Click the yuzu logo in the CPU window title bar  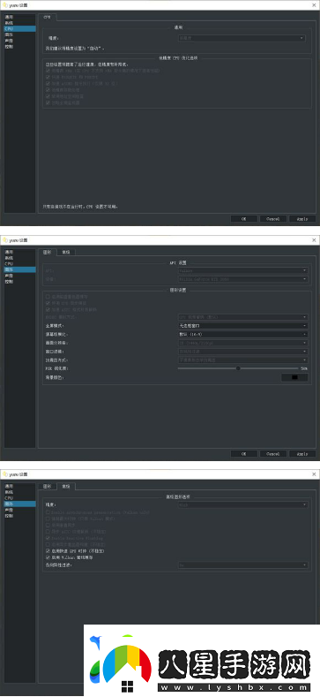coord(5,5)
